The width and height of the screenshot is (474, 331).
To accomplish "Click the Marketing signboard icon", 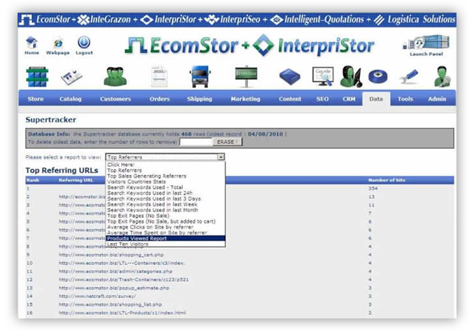I will pyautogui.click(x=246, y=76).
